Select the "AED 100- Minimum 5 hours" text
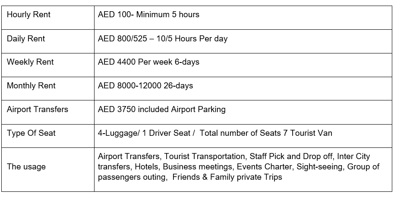Screen dimensions: 394x197 (149, 15)
